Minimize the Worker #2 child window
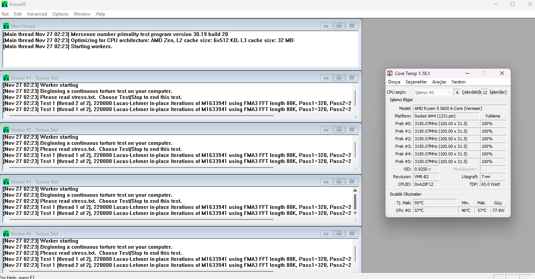The width and height of the screenshot is (535, 279). (326, 130)
